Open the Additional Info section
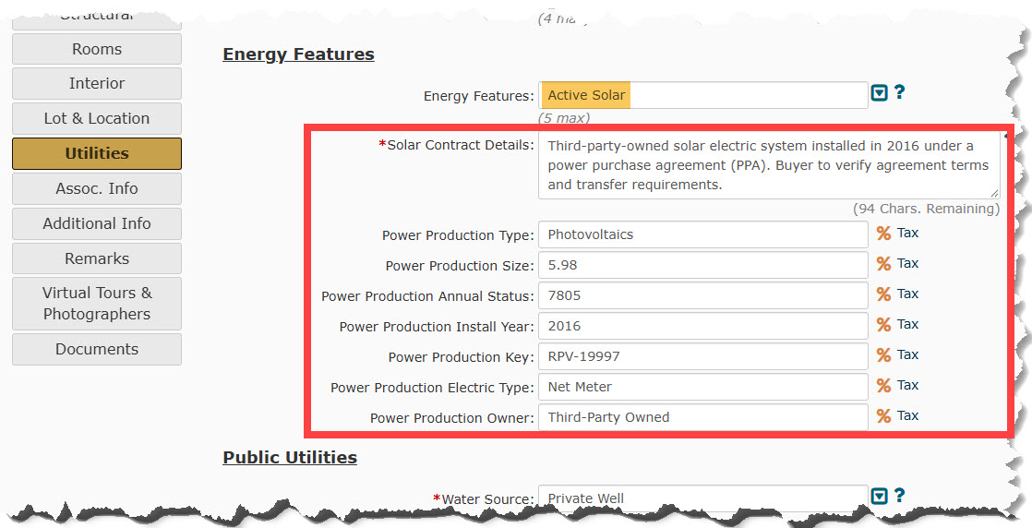 click(97, 223)
